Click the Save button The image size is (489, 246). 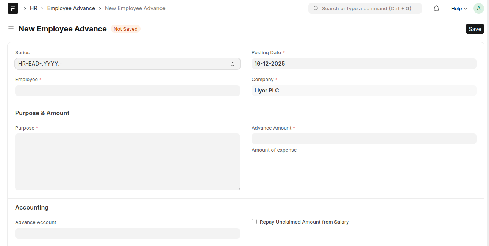point(475,29)
